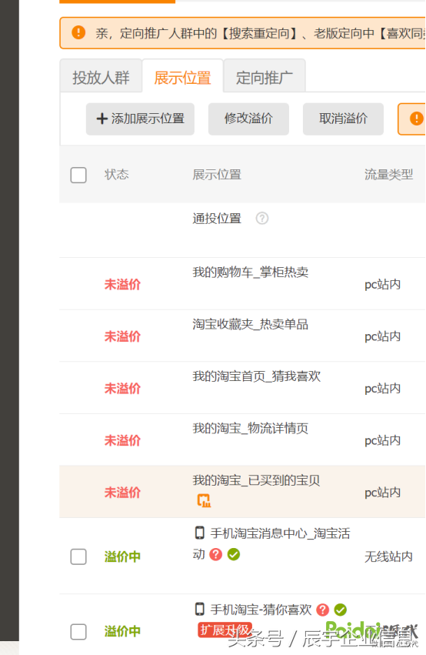
Task: Click 手机淘宝-猜你喜欢 placement name
Action: tap(261, 610)
